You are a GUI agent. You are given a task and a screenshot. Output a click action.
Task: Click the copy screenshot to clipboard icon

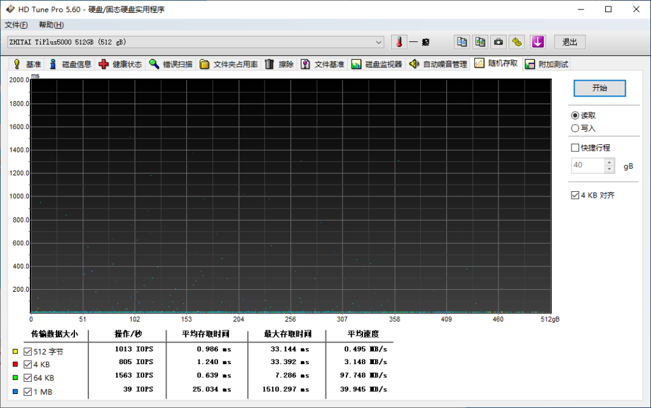[x=480, y=42]
